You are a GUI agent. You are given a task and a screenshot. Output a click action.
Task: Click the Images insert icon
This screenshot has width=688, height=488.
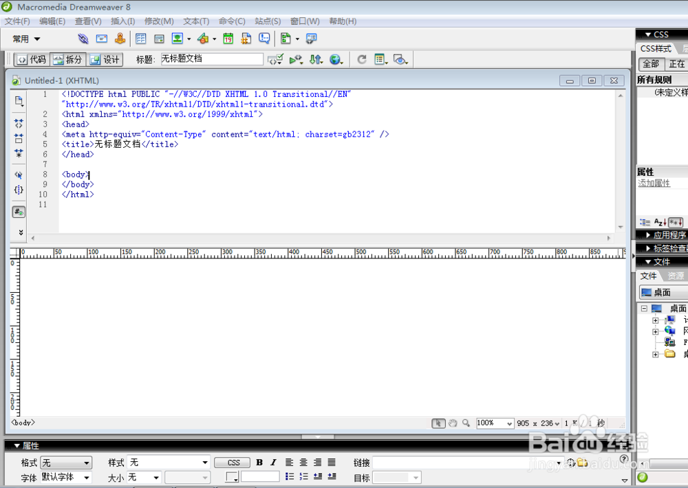pos(178,38)
